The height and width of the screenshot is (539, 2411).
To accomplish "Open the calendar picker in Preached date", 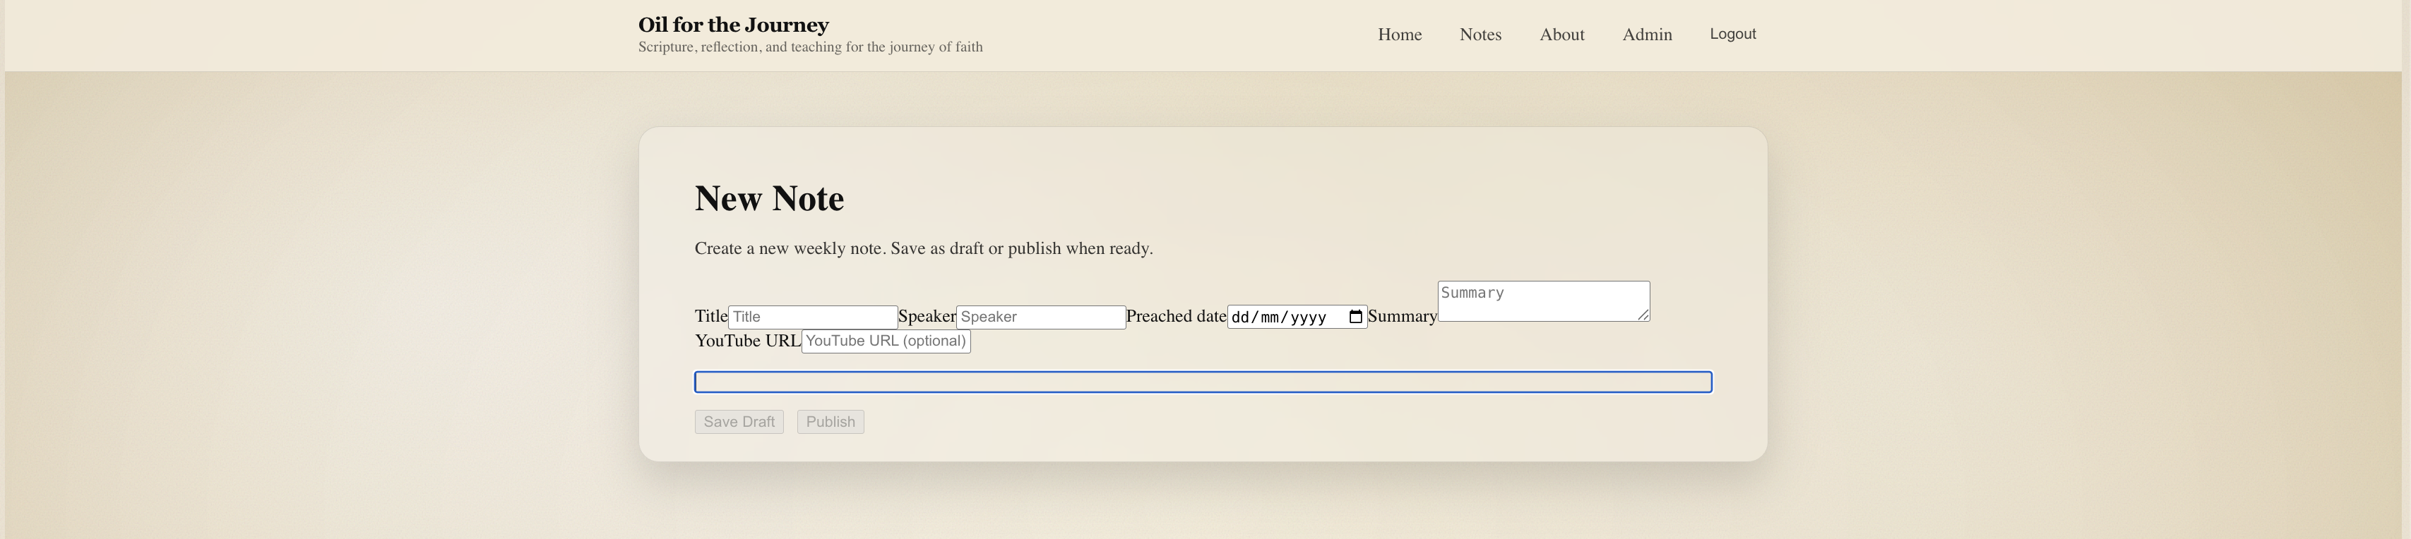I will 1355,317.
